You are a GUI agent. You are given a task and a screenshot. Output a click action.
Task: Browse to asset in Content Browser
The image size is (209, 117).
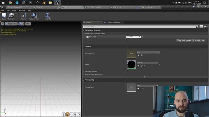(x=11, y=16)
